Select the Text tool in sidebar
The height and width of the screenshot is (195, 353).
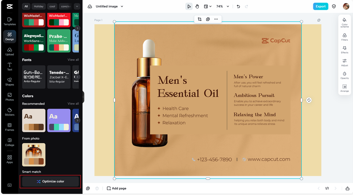click(x=10, y=67)
